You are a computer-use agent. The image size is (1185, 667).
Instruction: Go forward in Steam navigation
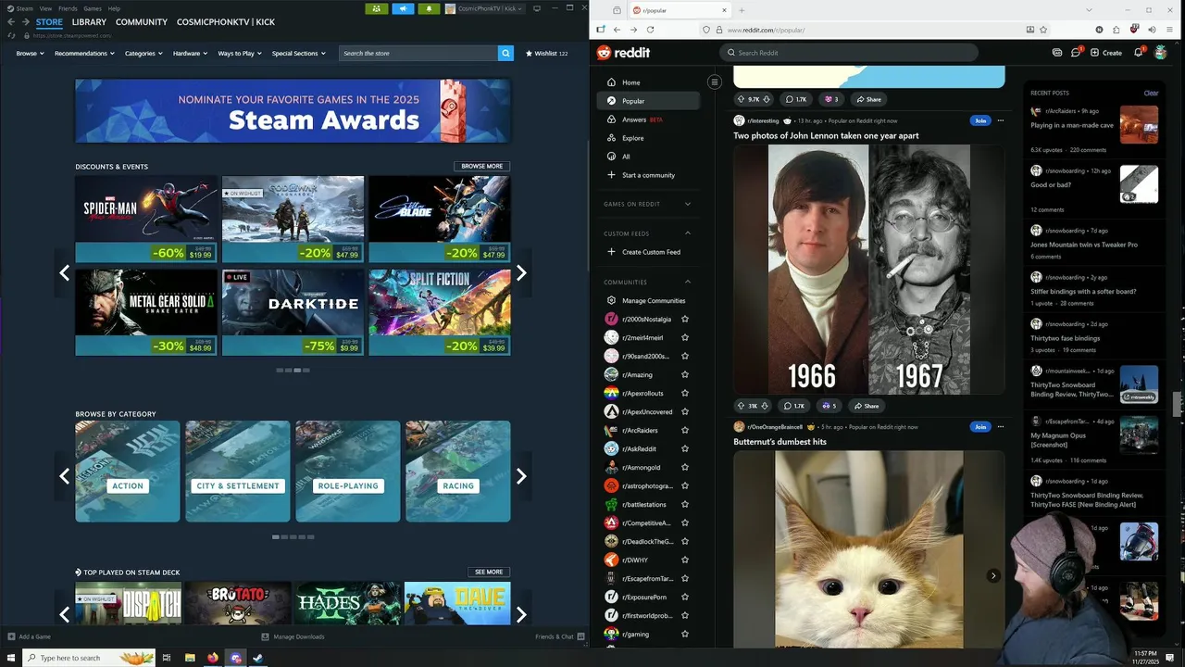click(26, 21)
